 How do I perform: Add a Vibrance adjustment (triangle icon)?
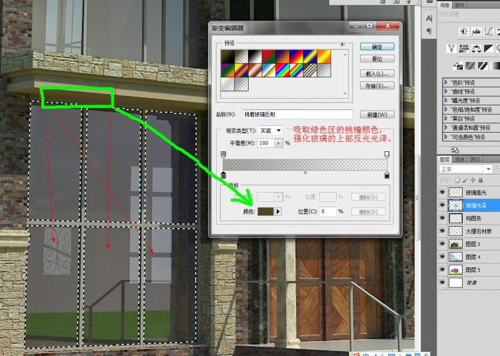point(451,49)
